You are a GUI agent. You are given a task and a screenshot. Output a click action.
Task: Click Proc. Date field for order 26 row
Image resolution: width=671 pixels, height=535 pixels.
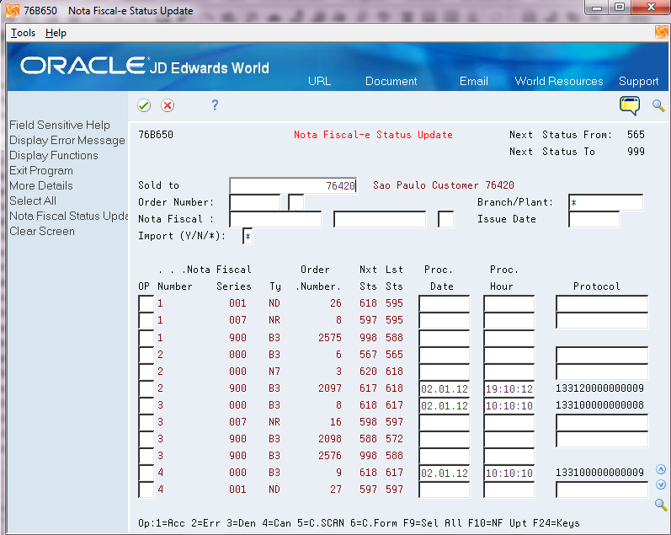coord(445,303)
